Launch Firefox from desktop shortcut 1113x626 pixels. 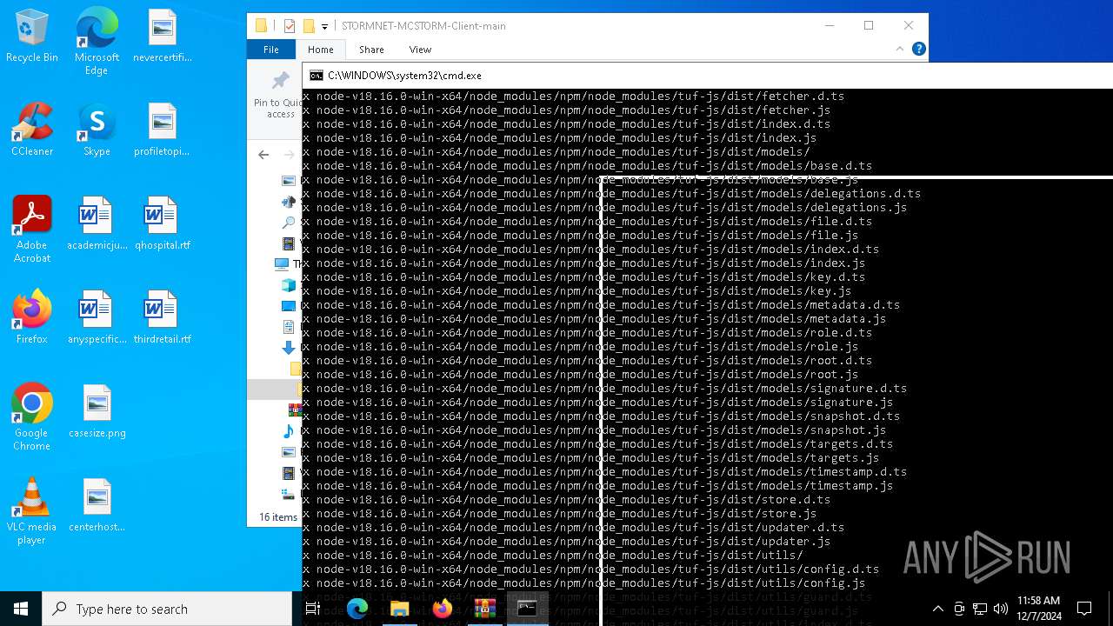[32, 317]
